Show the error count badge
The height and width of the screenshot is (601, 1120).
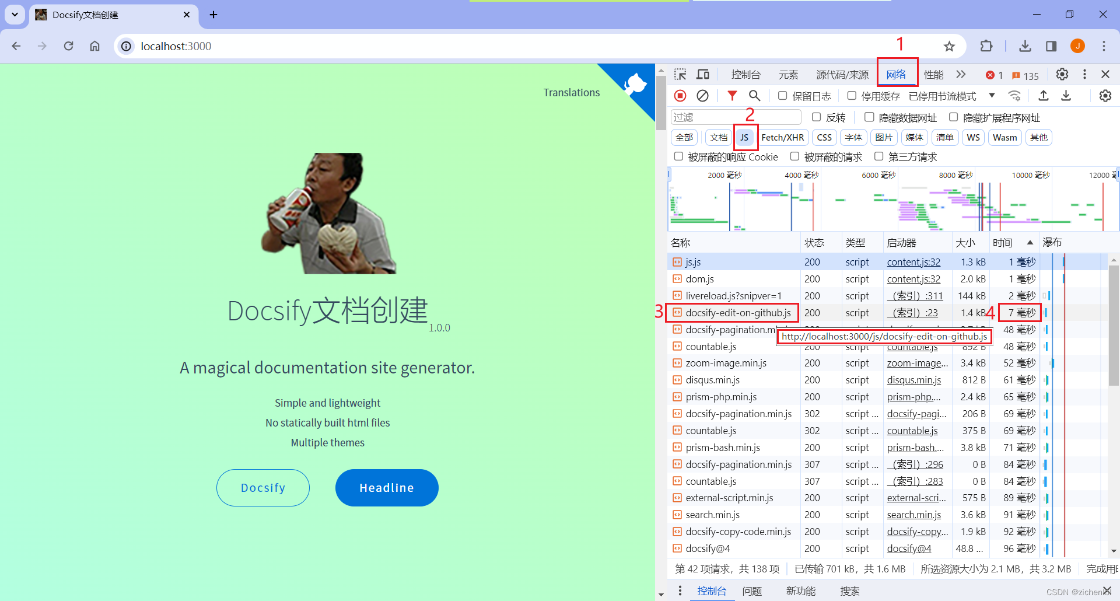[994, 75]
